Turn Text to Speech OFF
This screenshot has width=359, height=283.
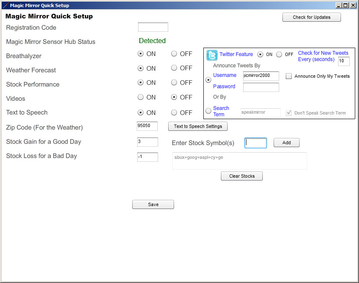click(174, 112)
